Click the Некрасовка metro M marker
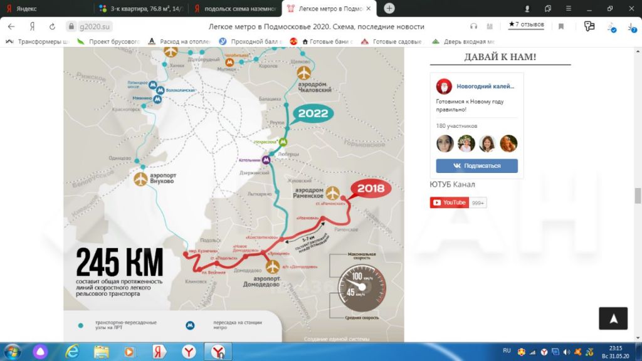This screenshot has height=361, width=642. (x=283, y=142)
